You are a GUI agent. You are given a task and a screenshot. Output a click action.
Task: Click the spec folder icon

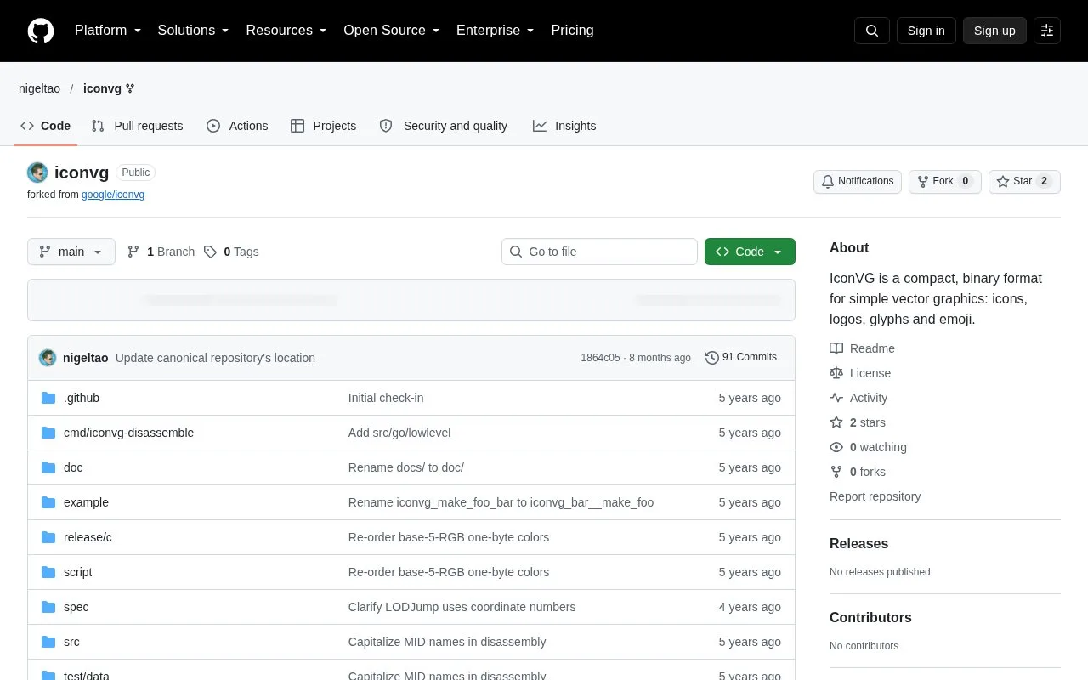point(48,607)
